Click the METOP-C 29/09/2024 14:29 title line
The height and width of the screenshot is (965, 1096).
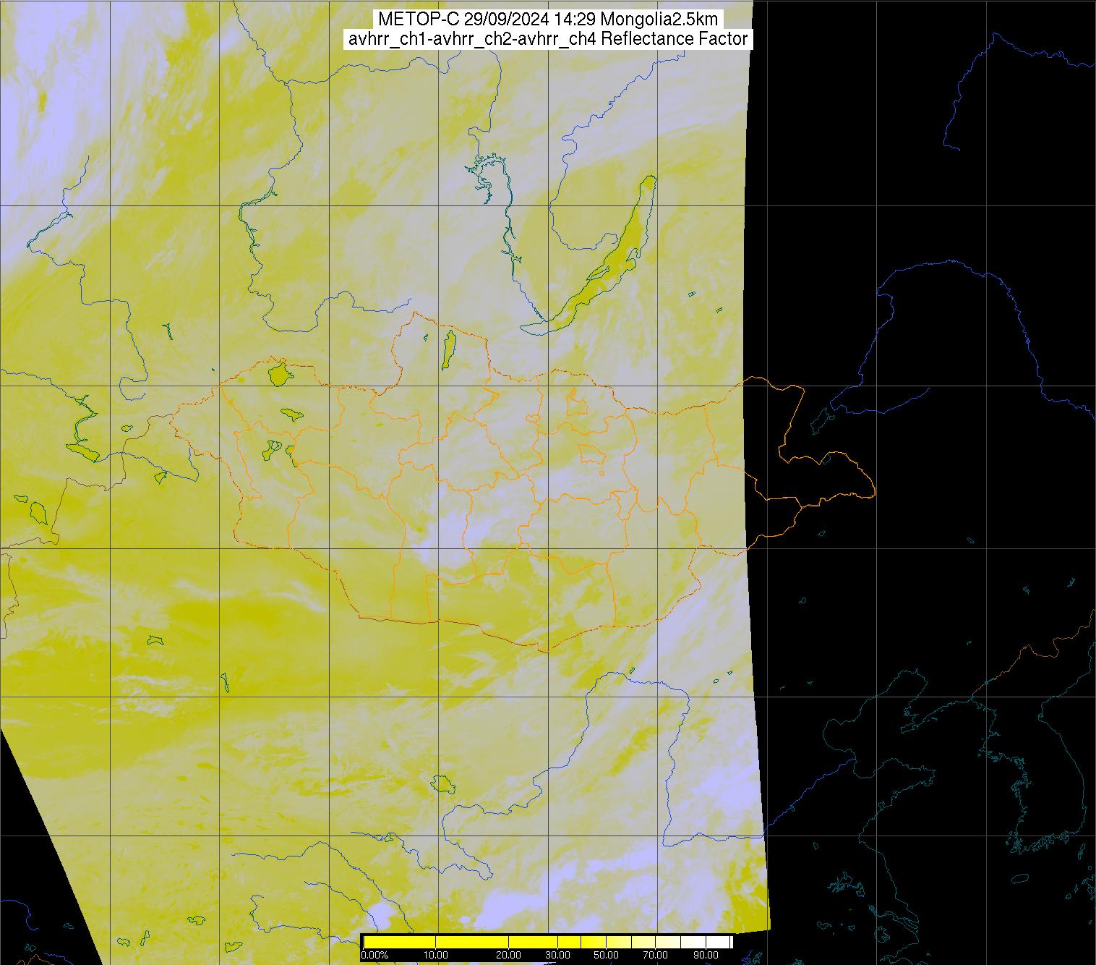pos(548,20)
